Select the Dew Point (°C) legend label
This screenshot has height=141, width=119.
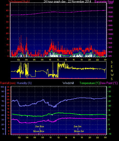(109, 83)
